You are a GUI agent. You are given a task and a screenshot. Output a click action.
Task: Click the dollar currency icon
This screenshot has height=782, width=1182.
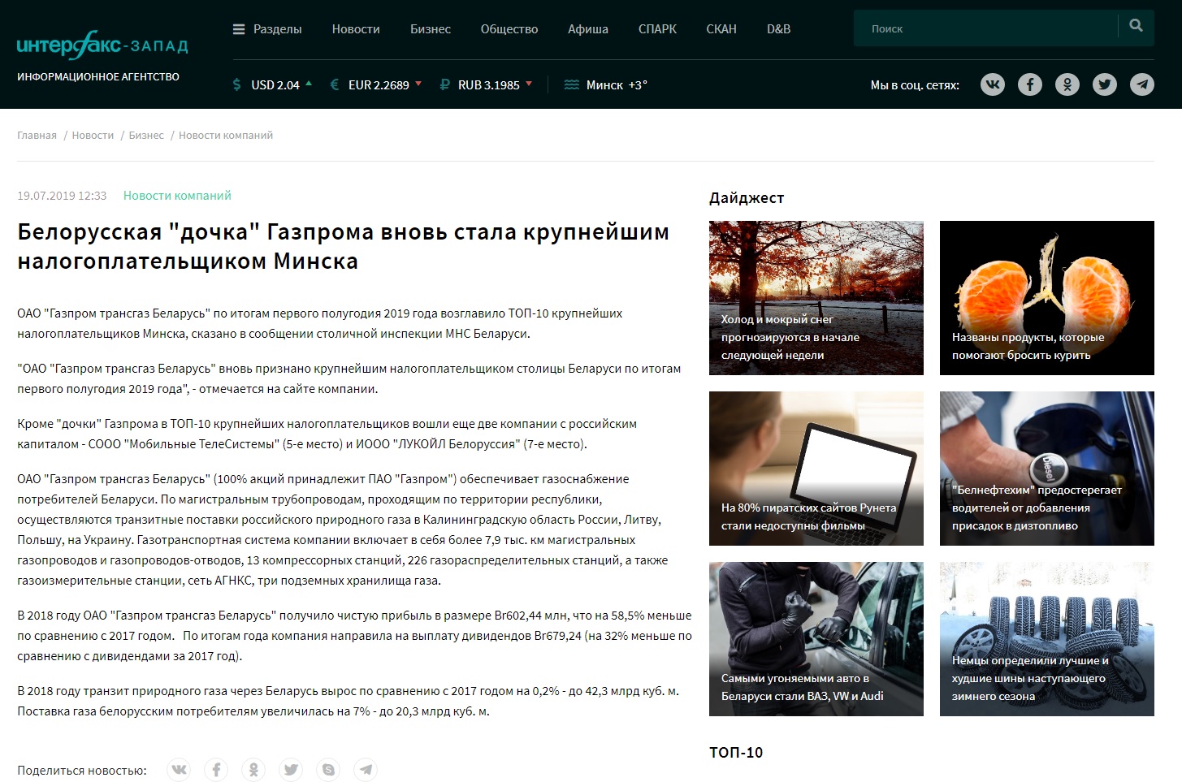(236, 84)
